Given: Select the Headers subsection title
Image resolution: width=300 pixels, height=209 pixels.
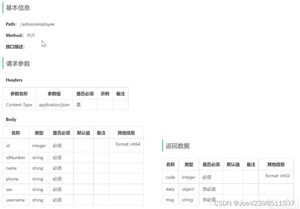Looking at the screenshot, I should coord(14,80).
